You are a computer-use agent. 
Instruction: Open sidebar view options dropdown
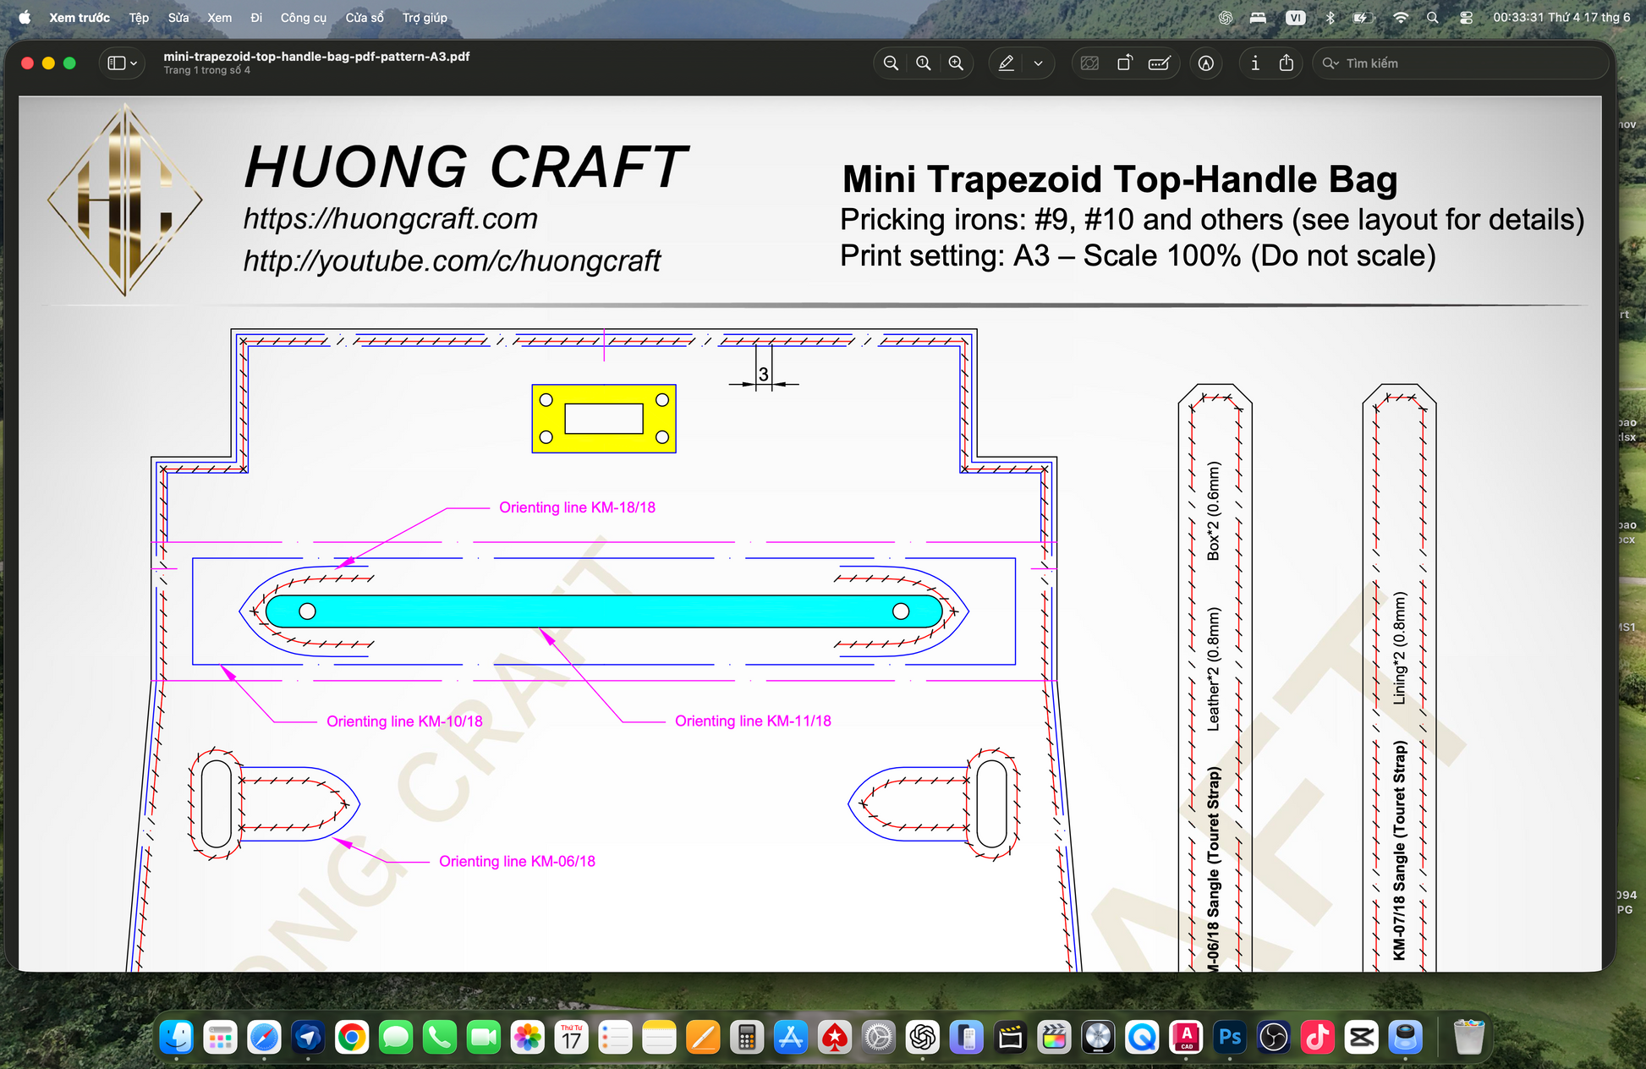click(x=123, y=63)
